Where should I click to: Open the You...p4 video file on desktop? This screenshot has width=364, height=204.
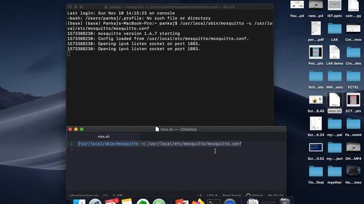(297, 5)
